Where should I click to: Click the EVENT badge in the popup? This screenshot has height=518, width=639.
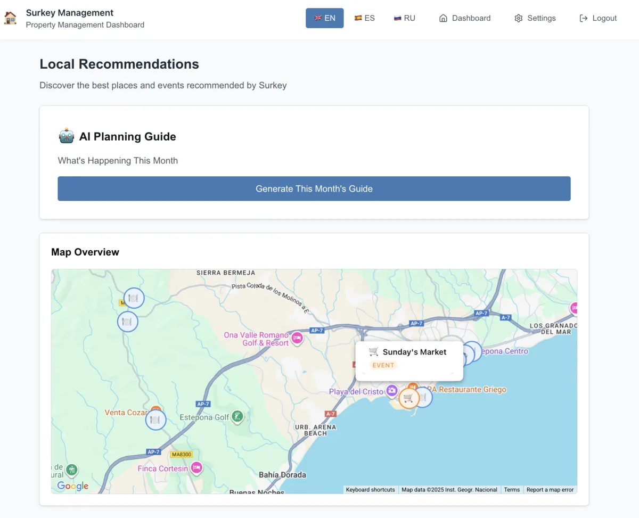[383, 365]
